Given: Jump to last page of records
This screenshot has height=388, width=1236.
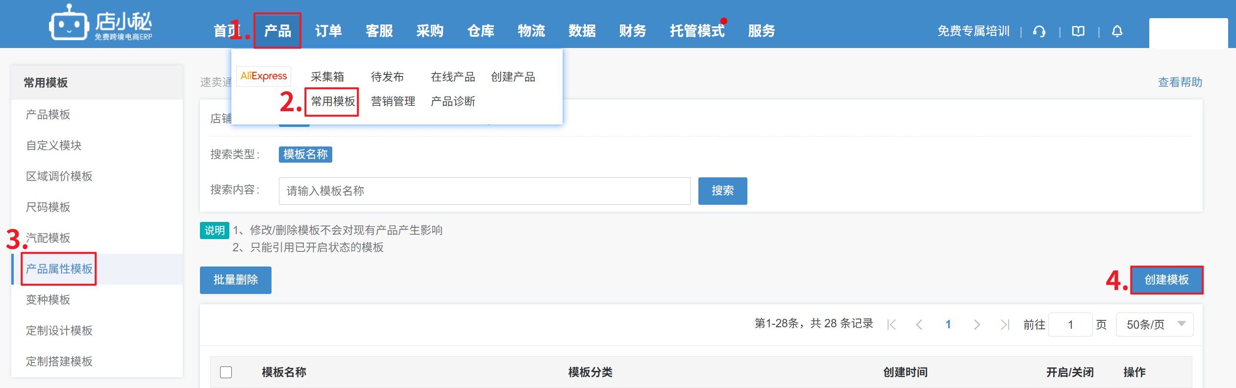Looking at the screenshot, I should point(1005,324).
